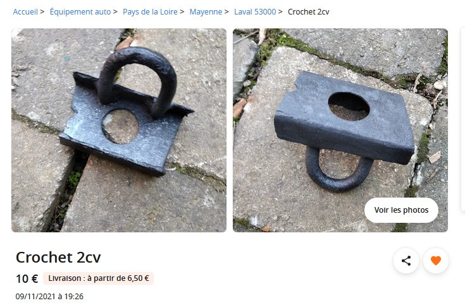Click the chevron separator after Accueil

click(x=42, y=12)
